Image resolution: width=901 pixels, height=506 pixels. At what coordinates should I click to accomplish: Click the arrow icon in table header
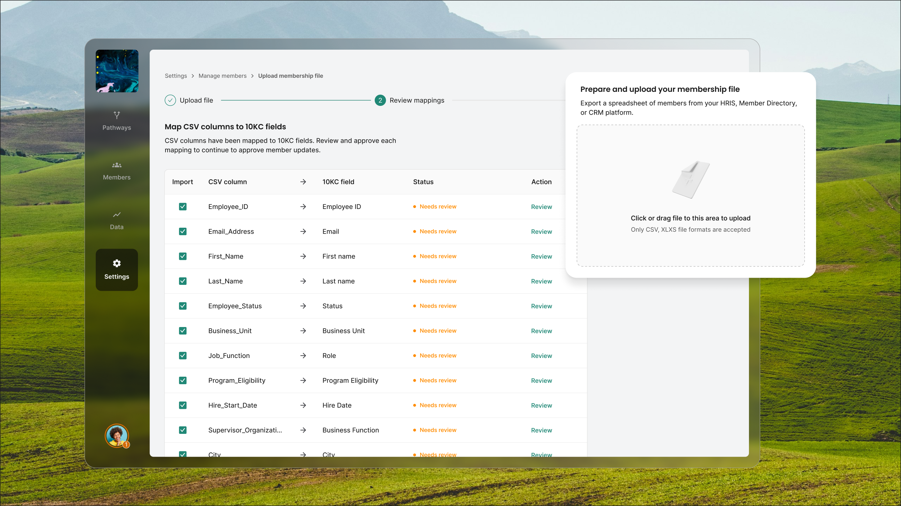[x=303, y=181]
